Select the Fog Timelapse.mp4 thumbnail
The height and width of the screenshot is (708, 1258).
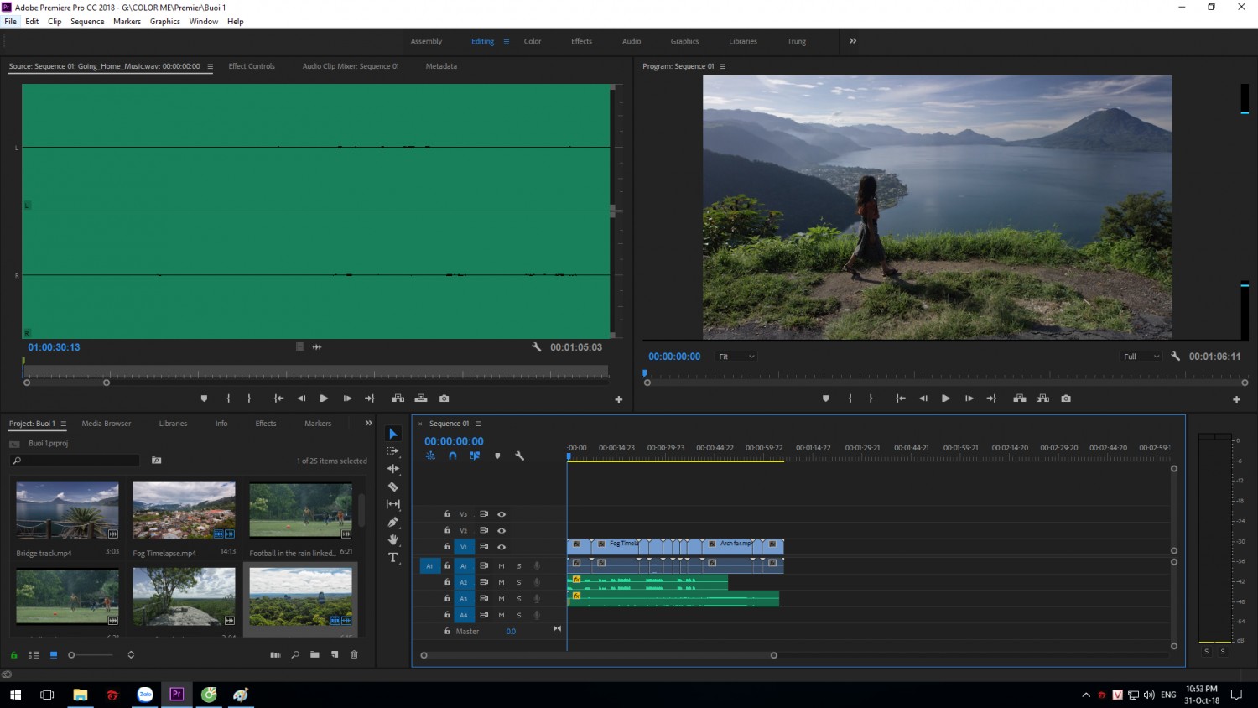click(184, 510)
